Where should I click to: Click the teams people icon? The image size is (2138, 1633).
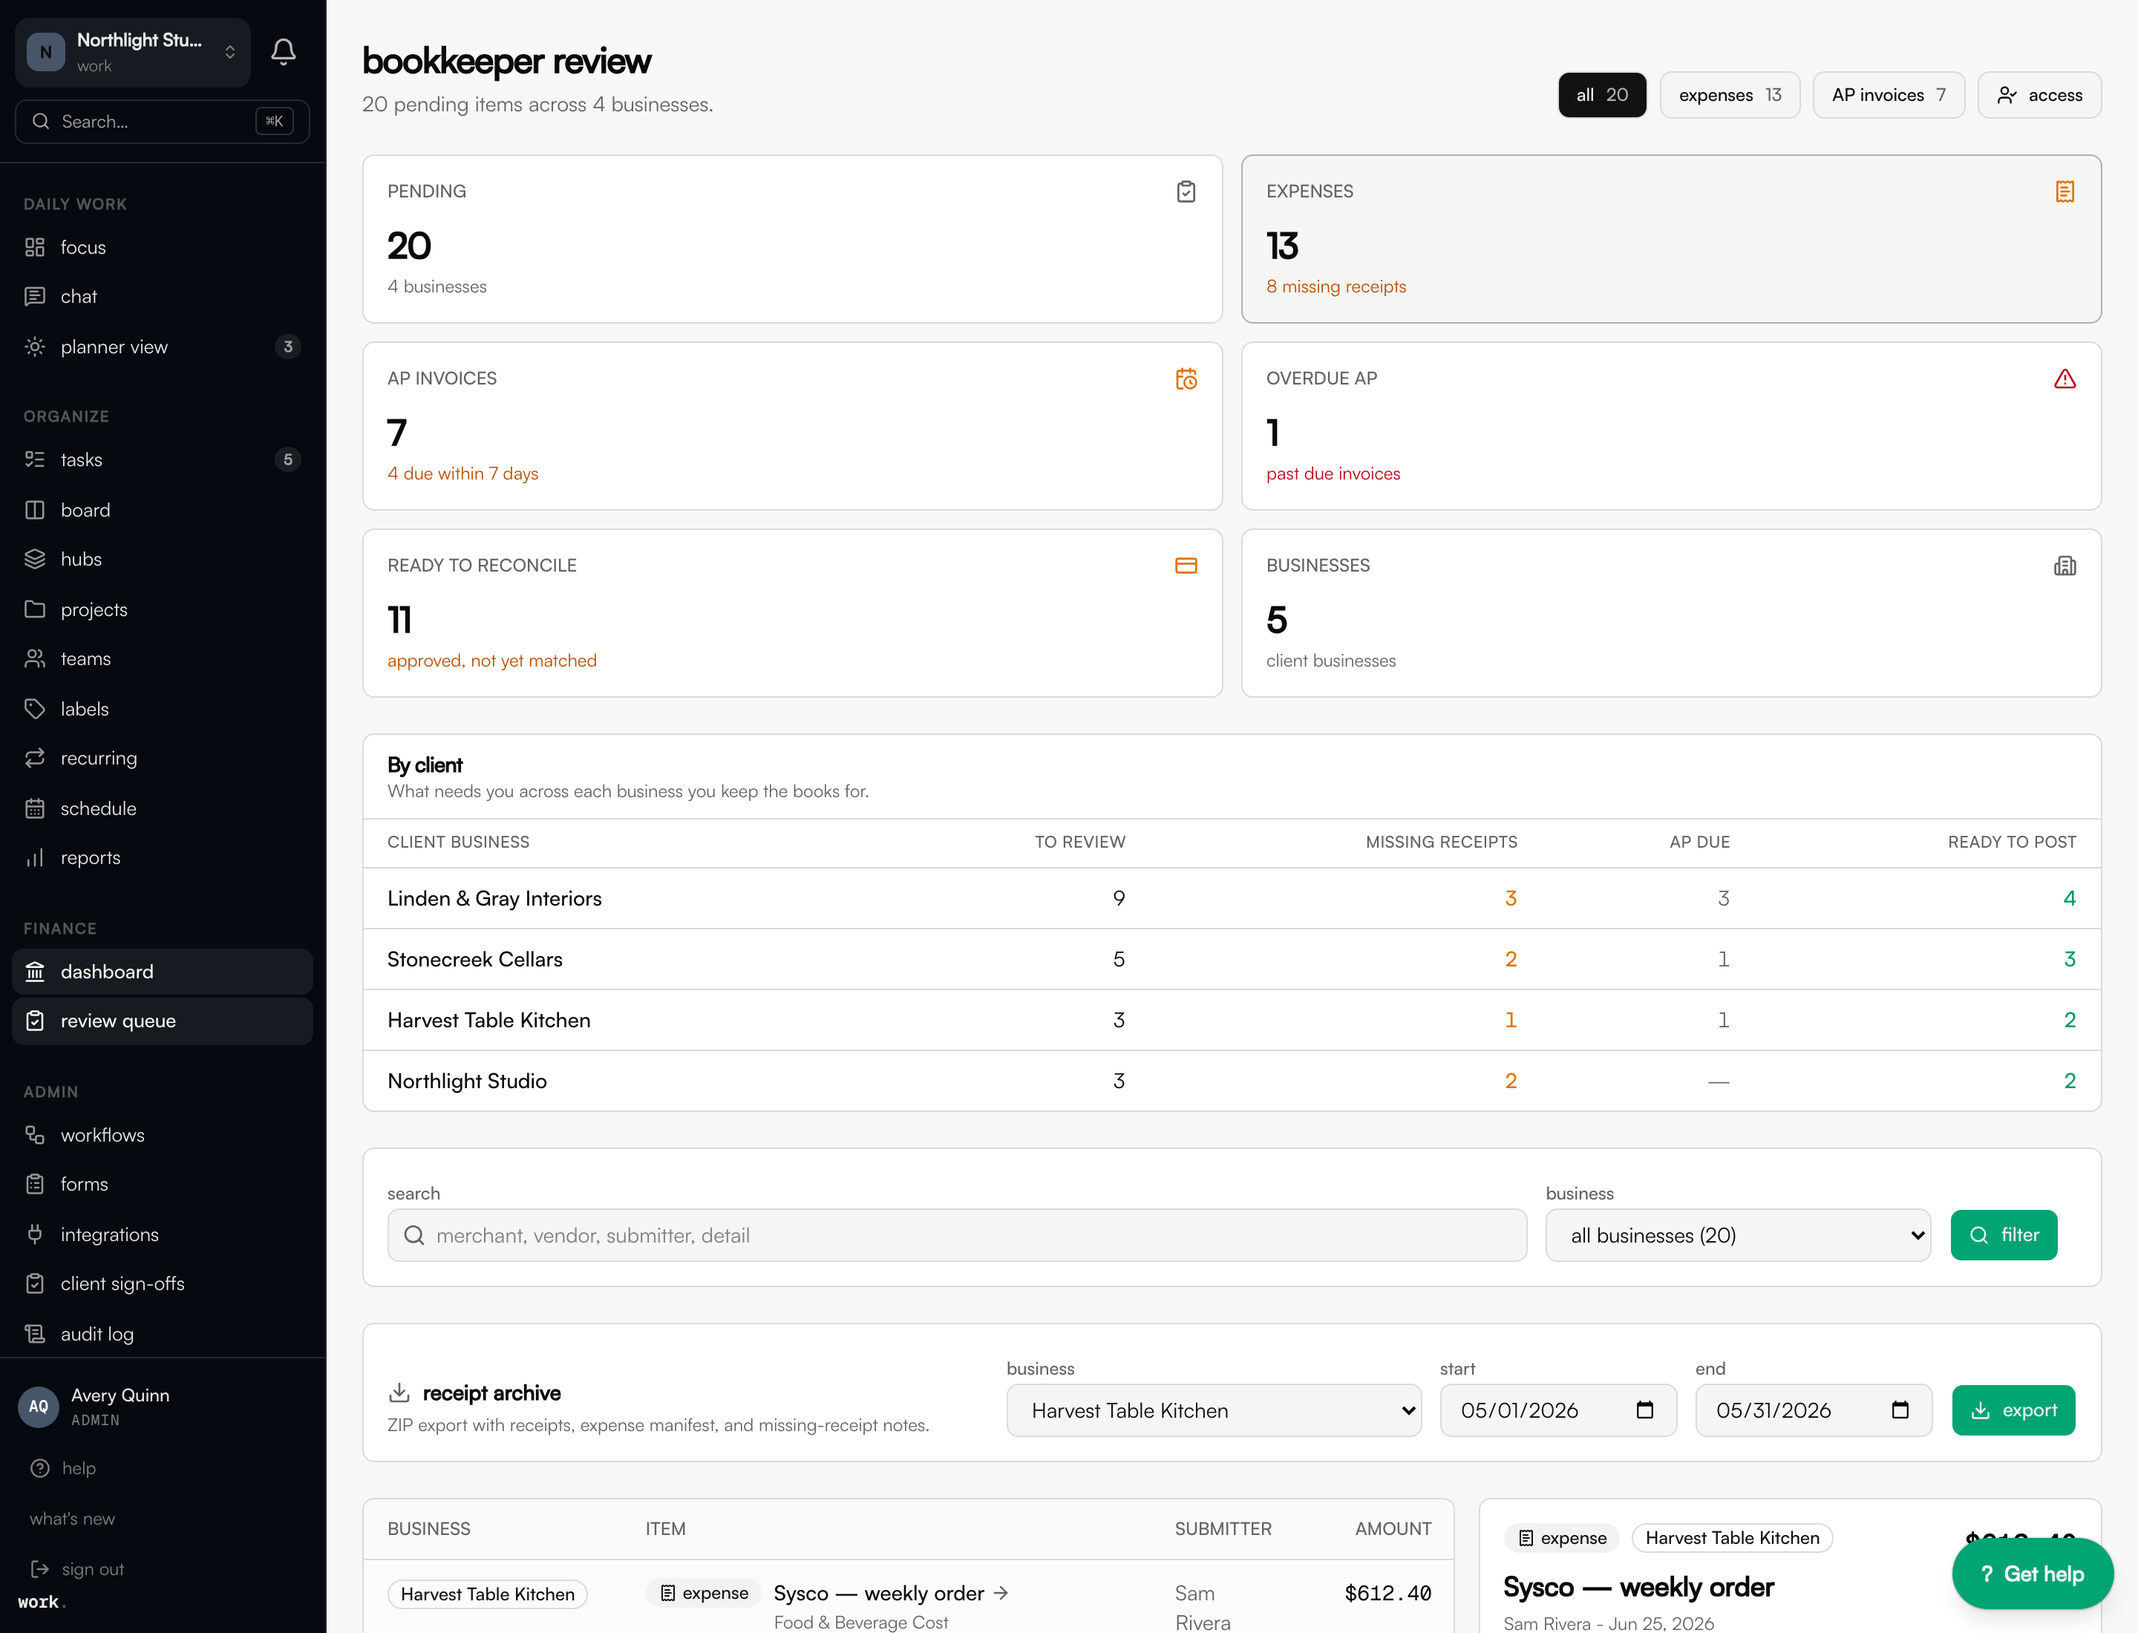pos(35,659)
